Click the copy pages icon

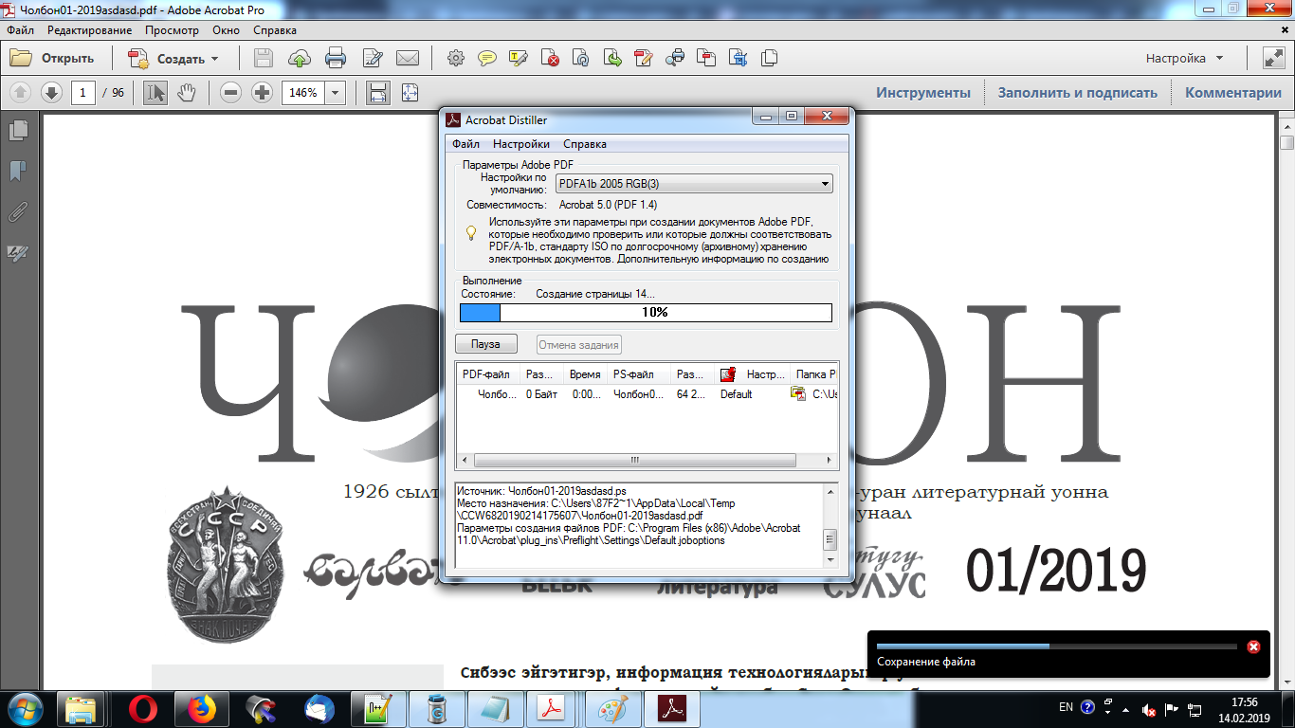(769, 59)
